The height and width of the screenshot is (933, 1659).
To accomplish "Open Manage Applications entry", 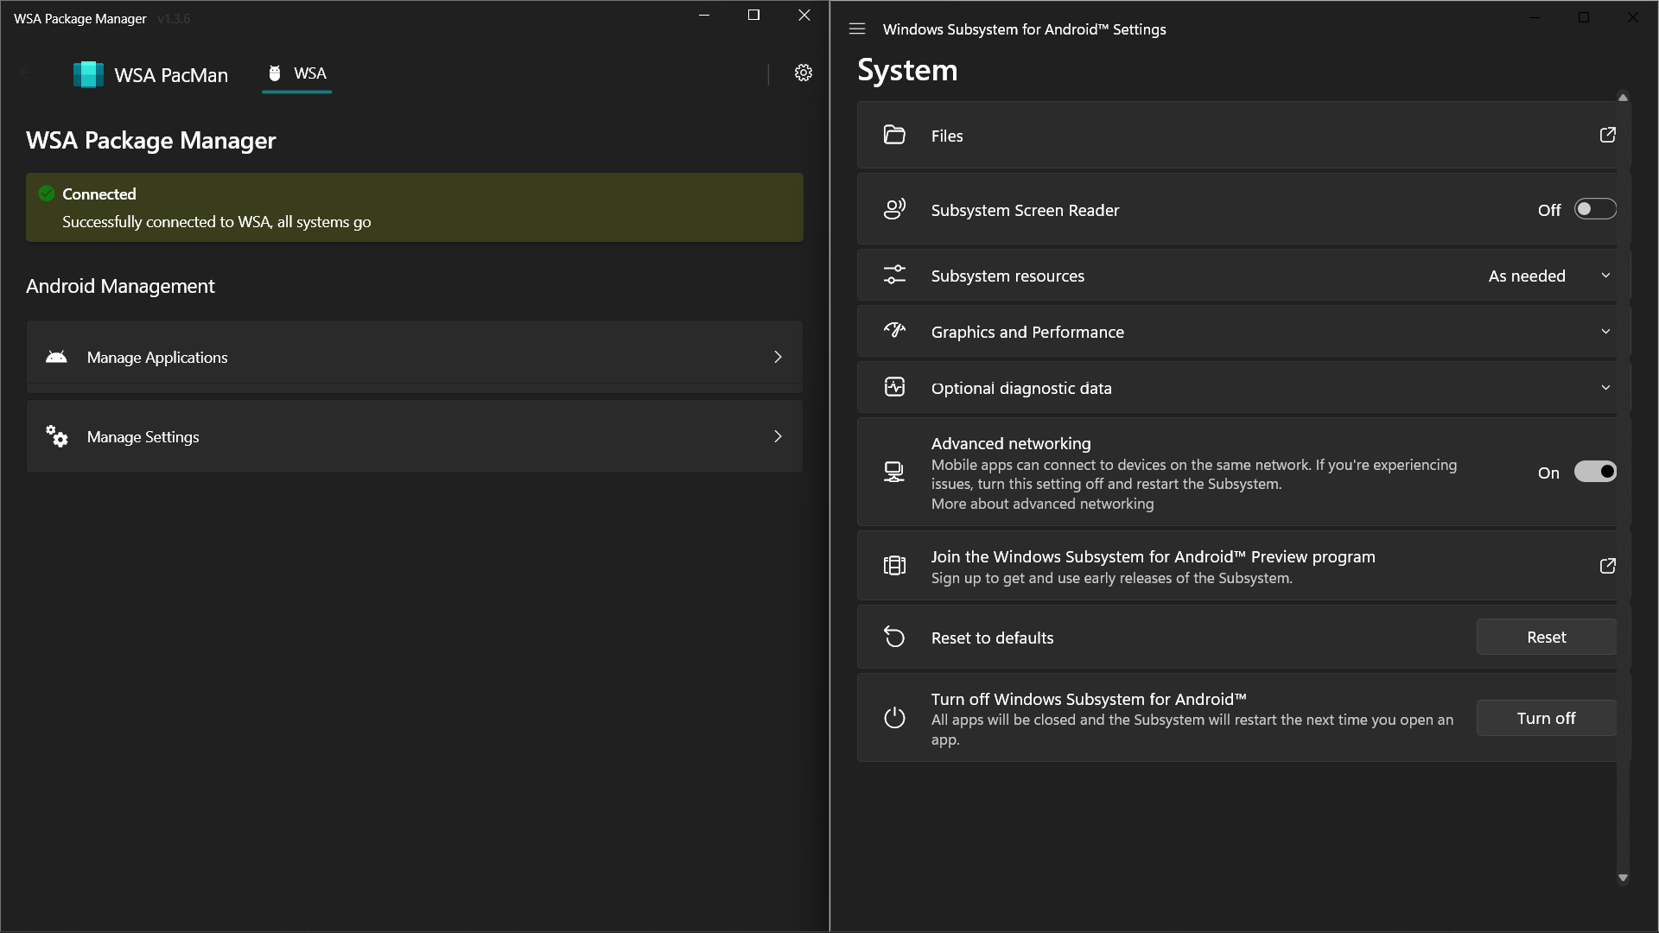I will pos(415,357).
